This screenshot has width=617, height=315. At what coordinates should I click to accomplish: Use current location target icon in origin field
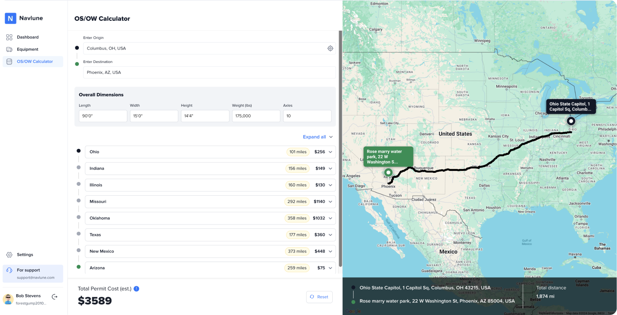click(330, 48)
